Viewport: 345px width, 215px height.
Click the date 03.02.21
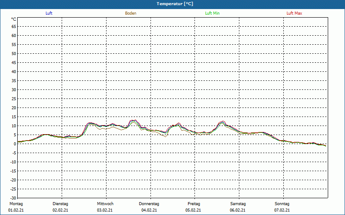(x=105, y=210)
